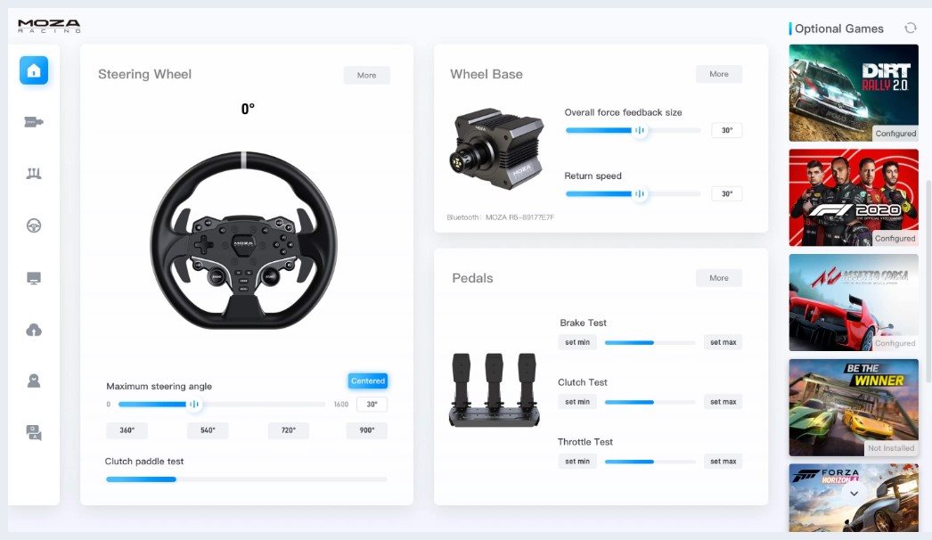Click the Bluetooth MOZA R5 device text
This screenshot has height=540, width=932.
[501, 217]
